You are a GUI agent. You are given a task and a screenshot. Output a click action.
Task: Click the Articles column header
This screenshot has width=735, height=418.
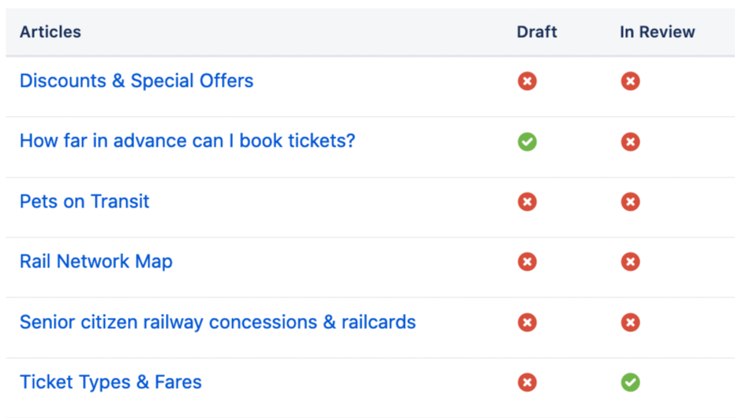(x=51, y=32)
